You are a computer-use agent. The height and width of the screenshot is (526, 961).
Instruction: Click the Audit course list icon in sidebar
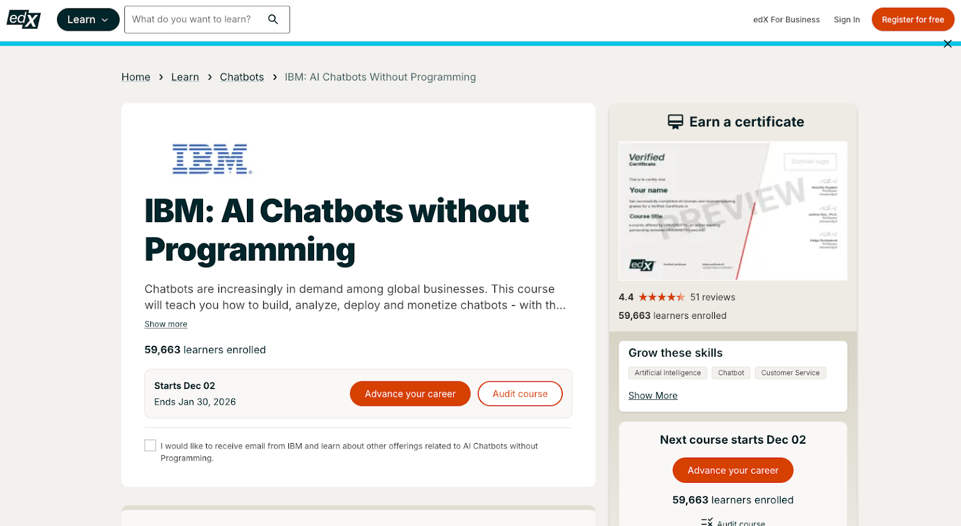(706, 521)
